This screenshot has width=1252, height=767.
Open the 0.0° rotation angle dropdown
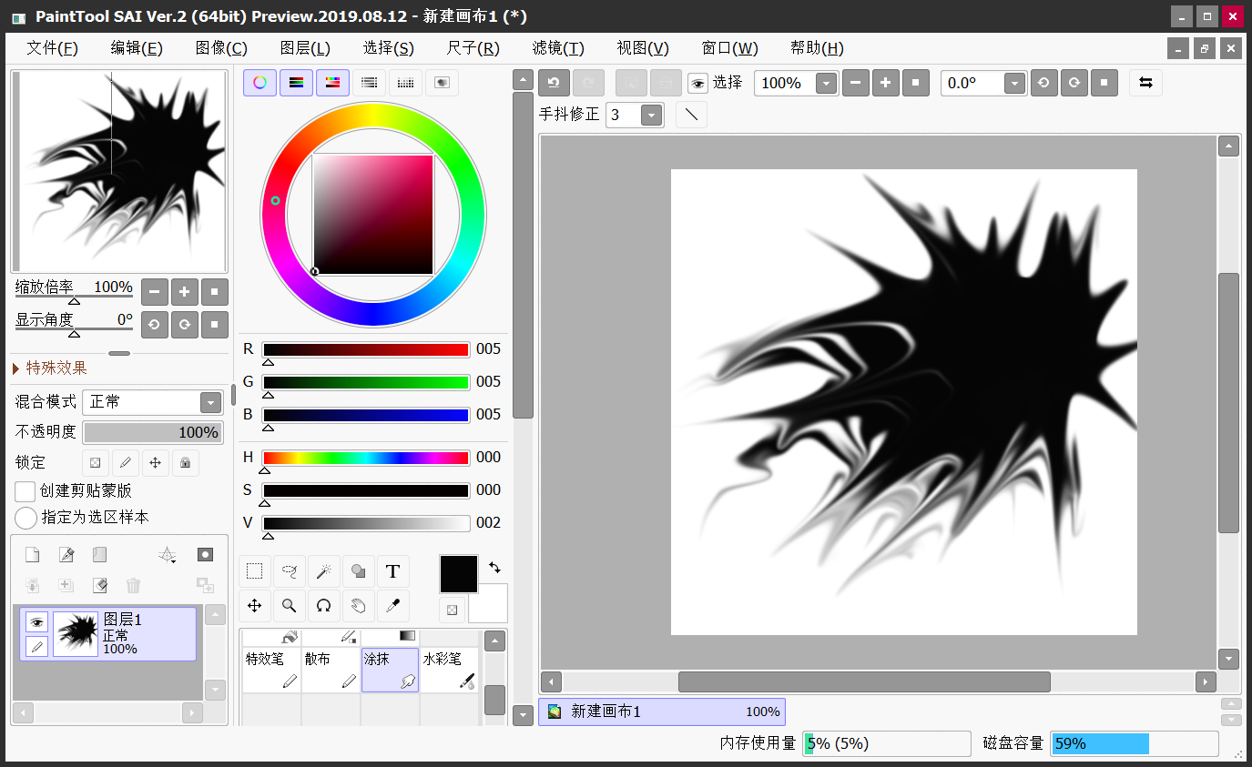[x=1015, y=83]
